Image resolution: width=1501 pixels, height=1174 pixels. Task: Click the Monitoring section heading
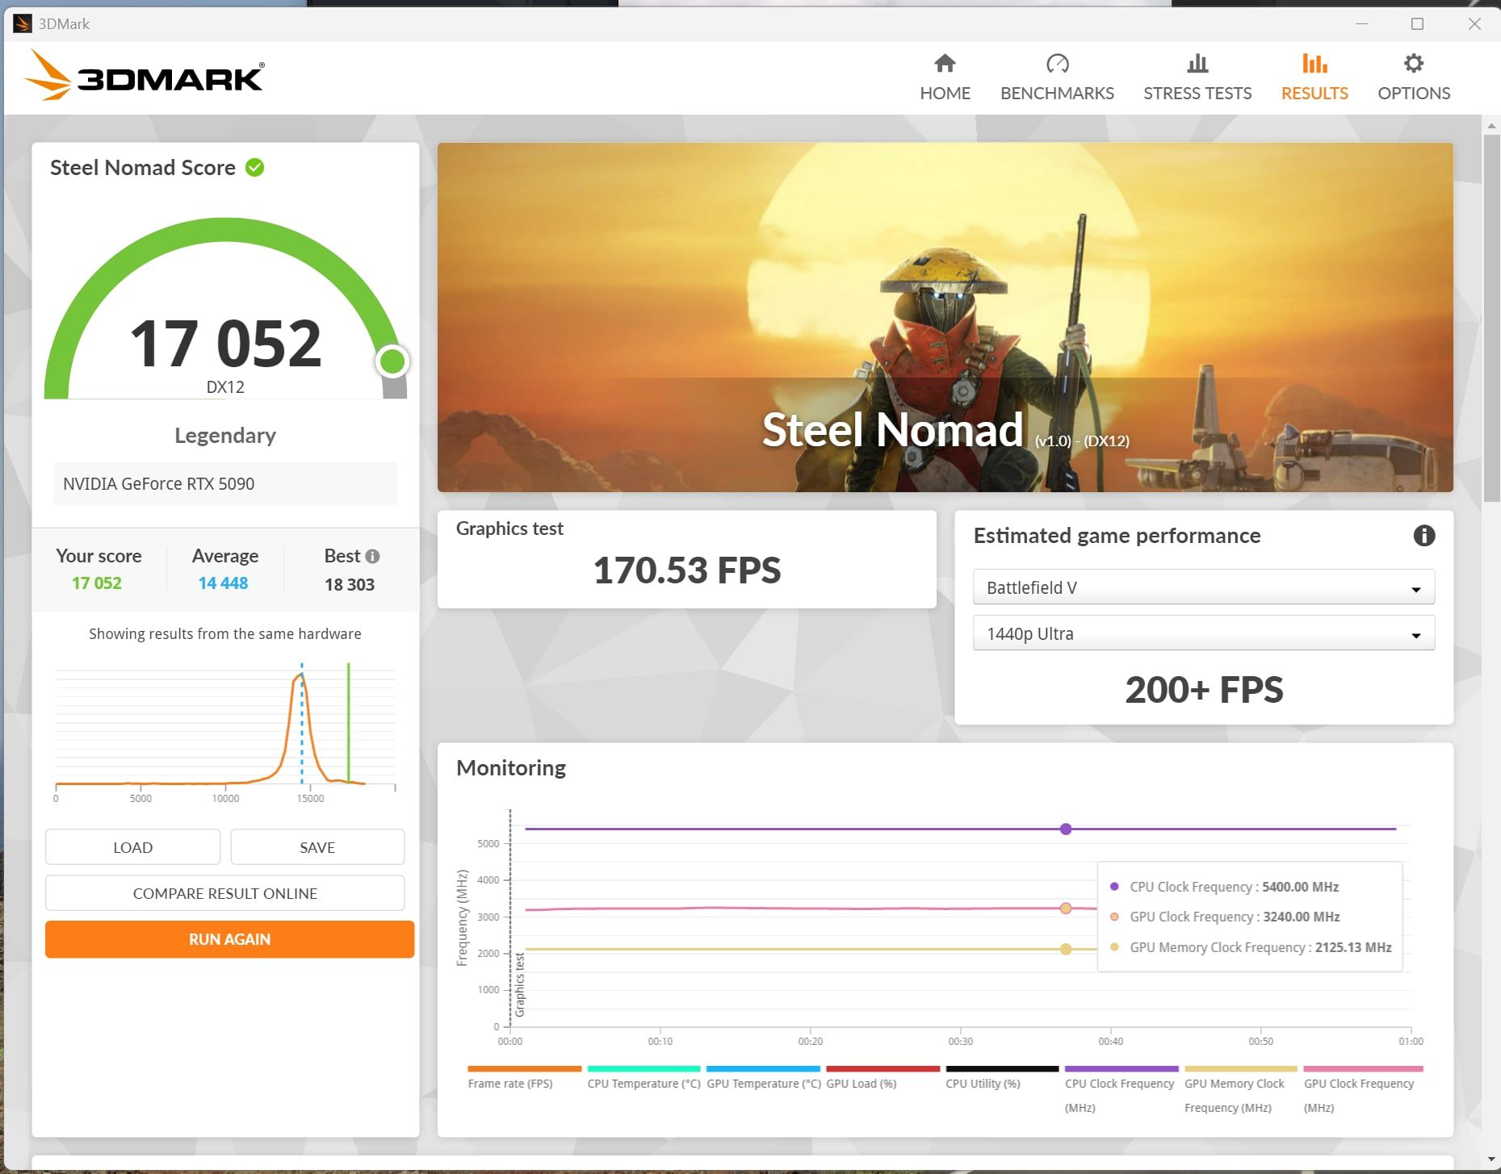pos(511,767)
